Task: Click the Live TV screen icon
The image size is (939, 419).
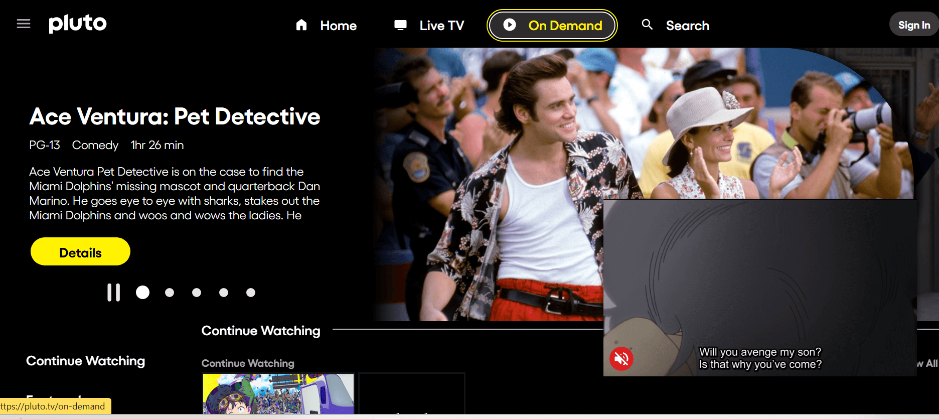Action: click(x=400, y=25)
